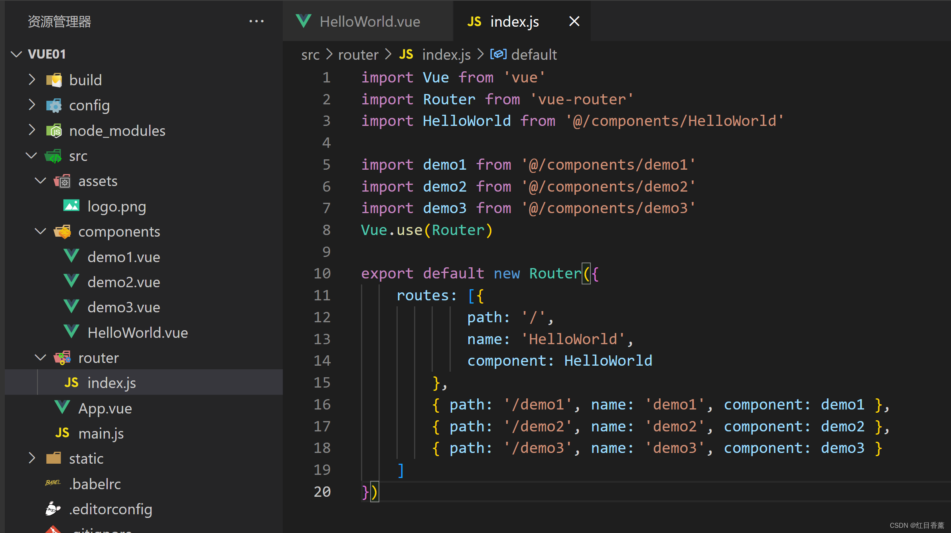Click the JS icon next to main.js

click(x=62, y=433)
